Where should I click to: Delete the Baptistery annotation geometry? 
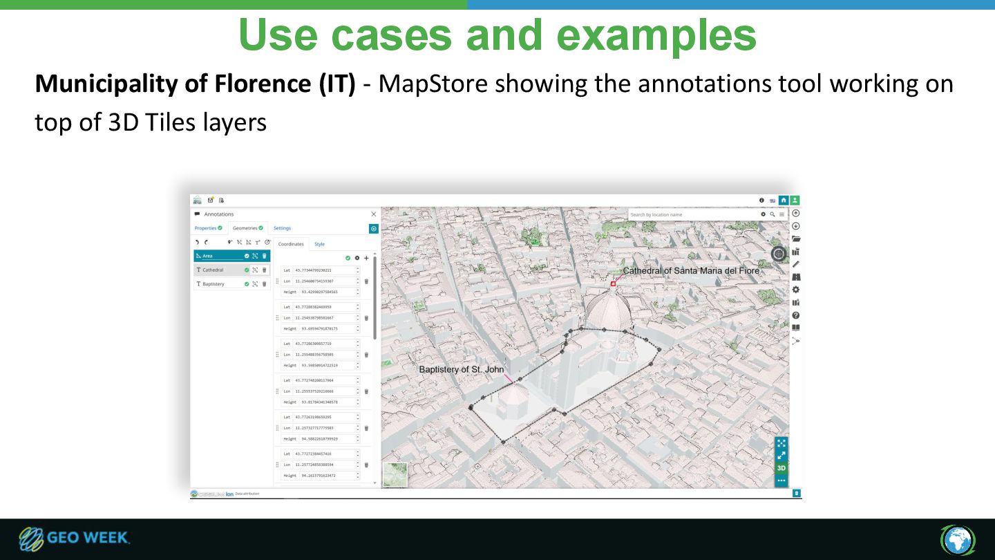click(x=264, y=284)
